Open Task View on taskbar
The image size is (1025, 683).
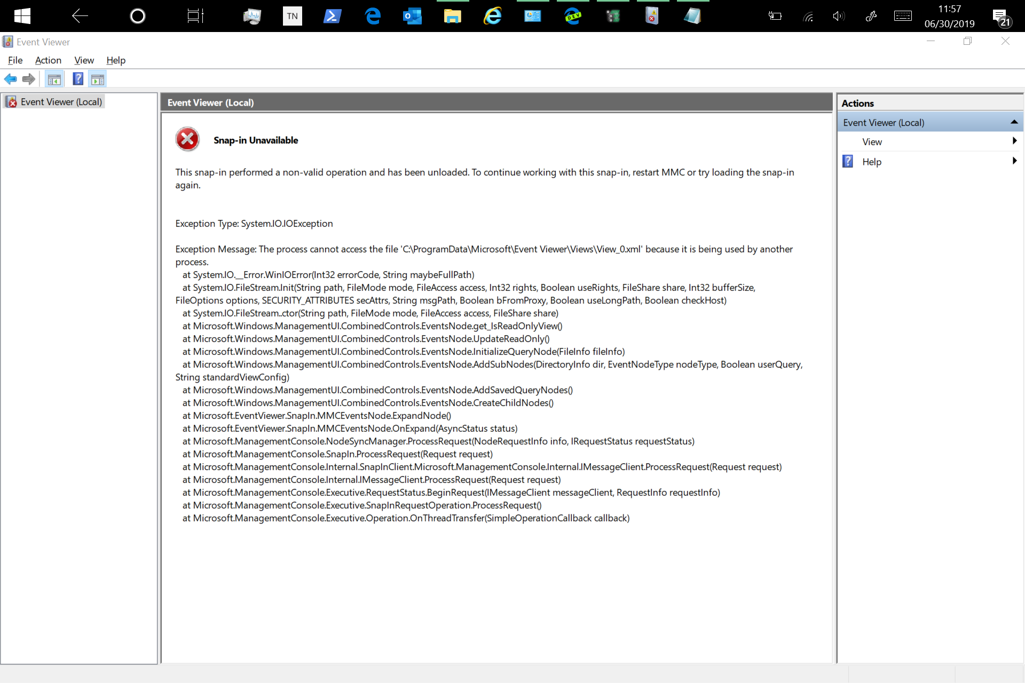tap(195, 16)
